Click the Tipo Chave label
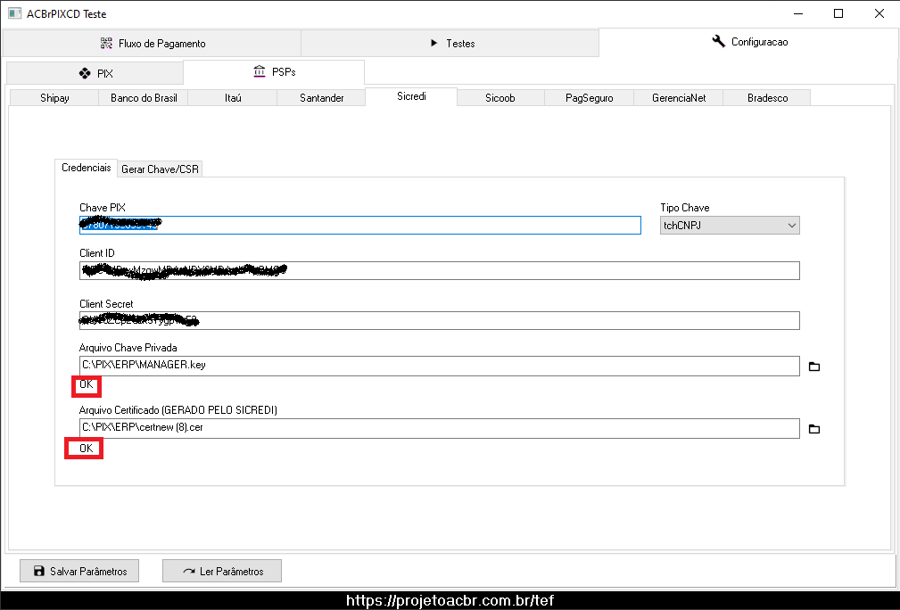The height and width of the screenshot is (610, 900). (x=685, y=208)
